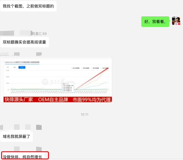
Task: Open the shared traffic chart image
Action: (x=56, y=80)
